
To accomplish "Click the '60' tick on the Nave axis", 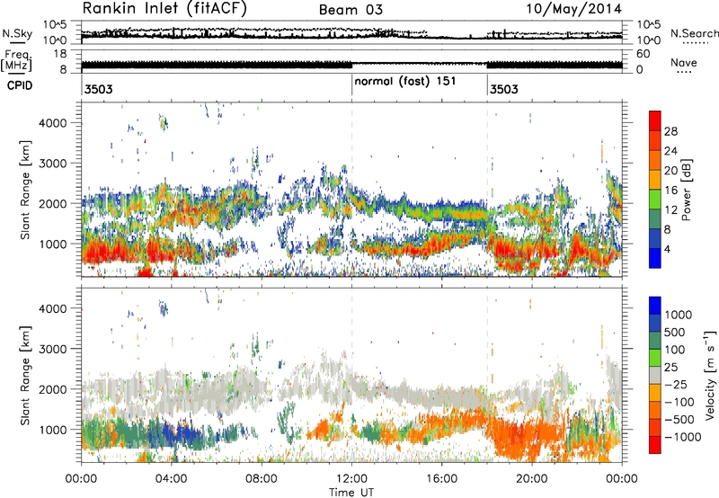I will click(643, 54).
